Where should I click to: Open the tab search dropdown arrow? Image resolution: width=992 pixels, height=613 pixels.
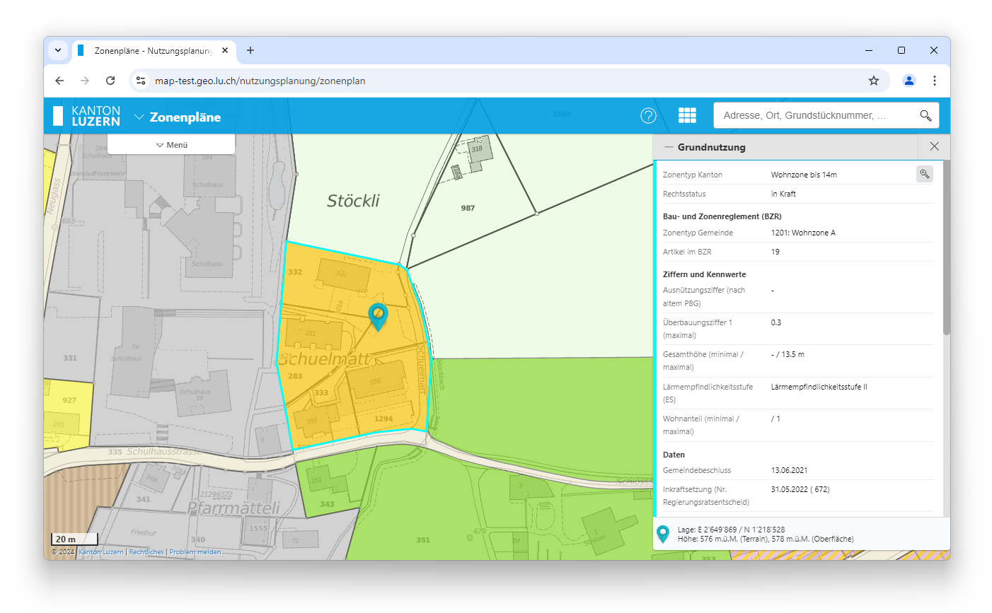click(58, 50)
